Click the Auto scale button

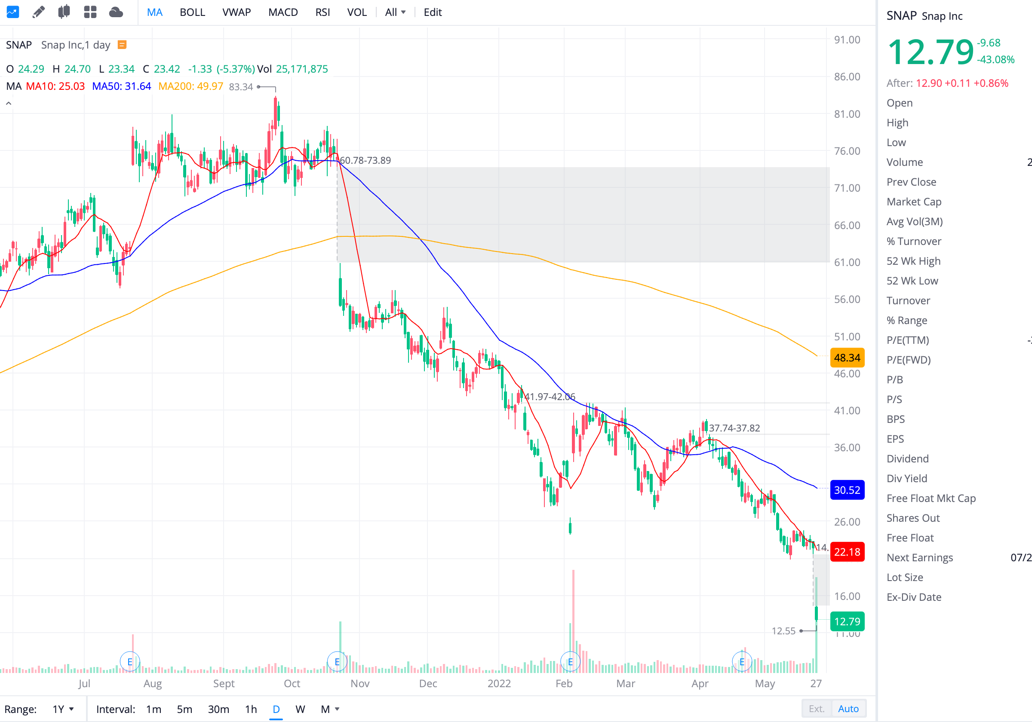coord(848,709)
